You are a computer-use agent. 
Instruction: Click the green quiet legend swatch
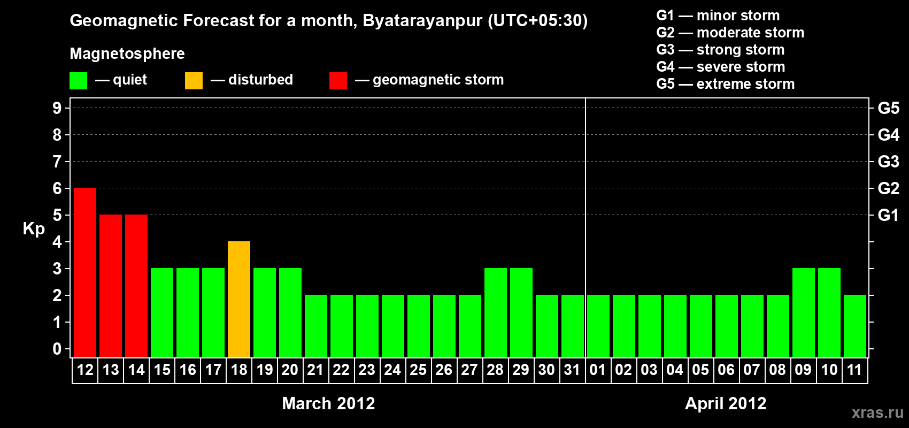(x=78, y=80)
